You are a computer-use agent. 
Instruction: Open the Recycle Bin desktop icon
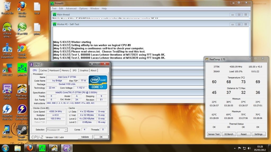coord(7,8)
